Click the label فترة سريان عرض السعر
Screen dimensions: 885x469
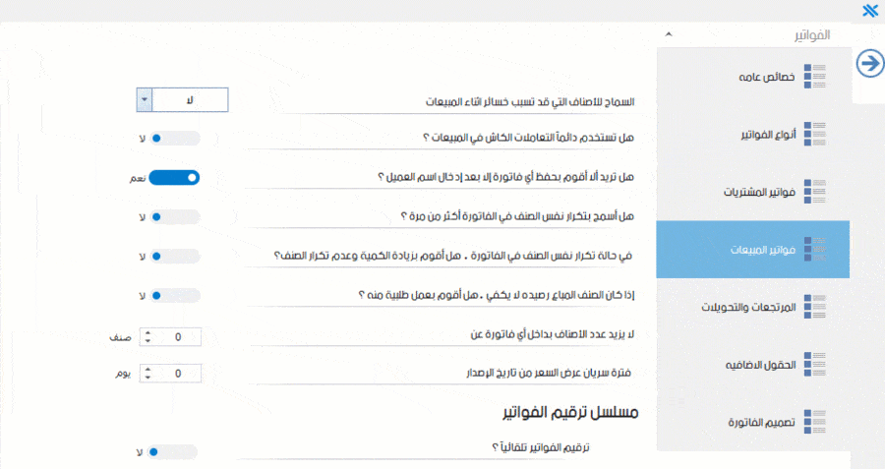click(x=549, y=373)
